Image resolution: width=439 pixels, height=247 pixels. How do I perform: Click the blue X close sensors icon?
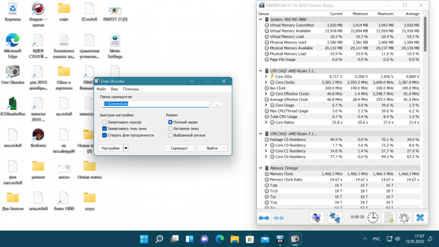[420, 218]
